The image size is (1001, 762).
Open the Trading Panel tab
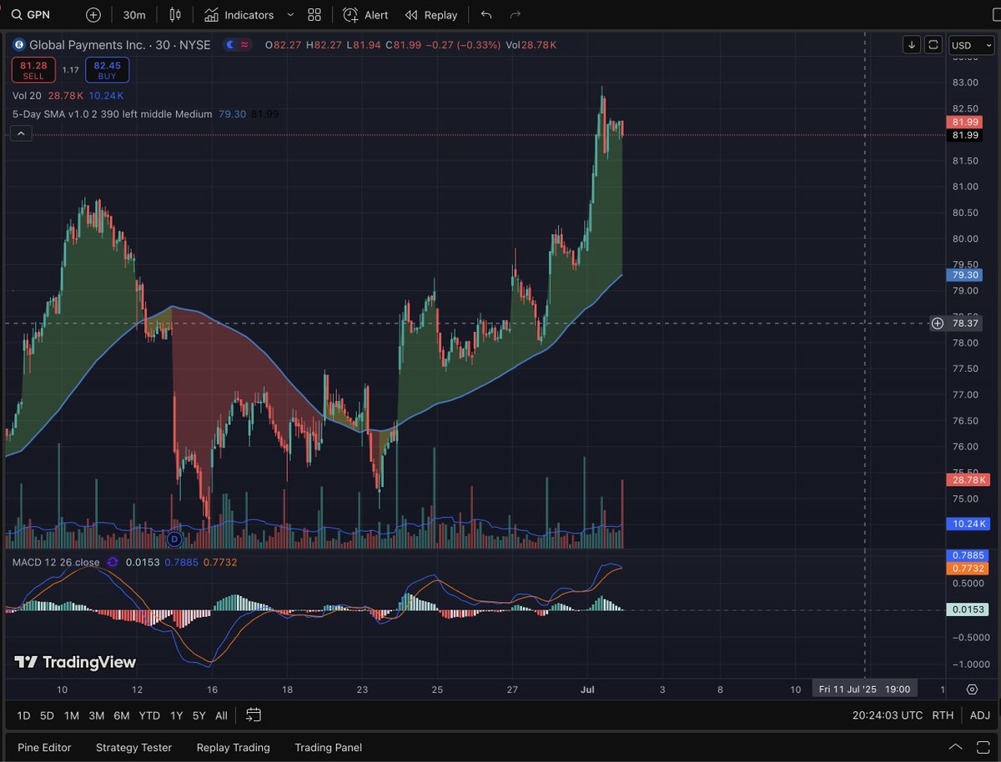pyautogui.click(x=328, y=748)
